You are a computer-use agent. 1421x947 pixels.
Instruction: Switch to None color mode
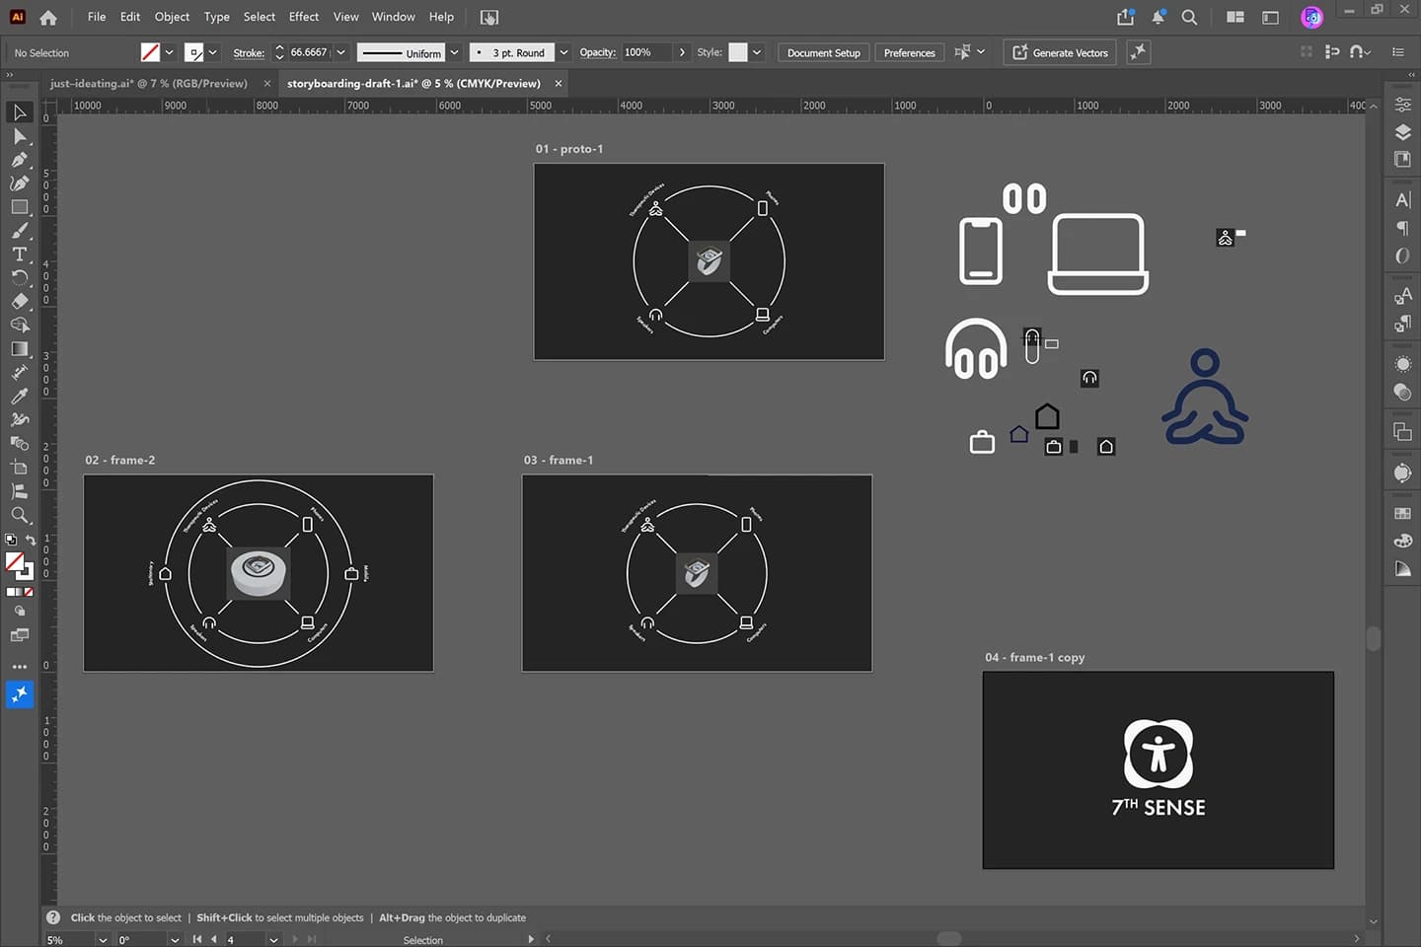[x=29, y=592]
